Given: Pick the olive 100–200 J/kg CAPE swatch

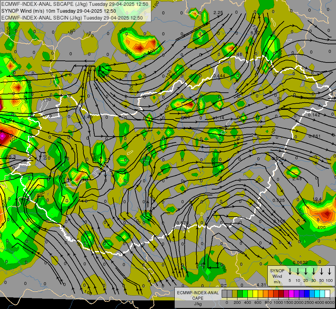Looking at the screenshot, I should click(235, 294).
